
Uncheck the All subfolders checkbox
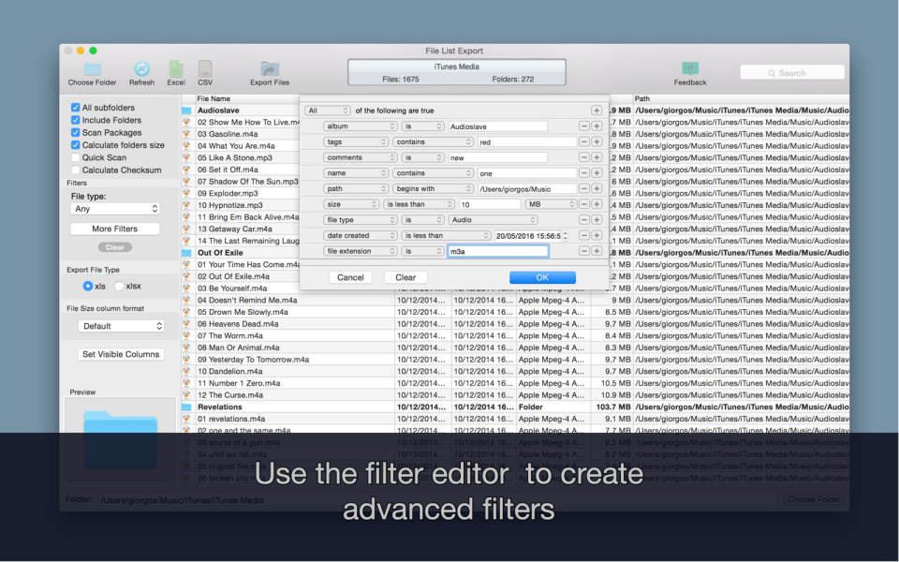[75, 107]
